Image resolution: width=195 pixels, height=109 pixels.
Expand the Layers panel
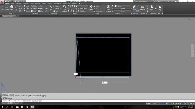pos(75,13)
